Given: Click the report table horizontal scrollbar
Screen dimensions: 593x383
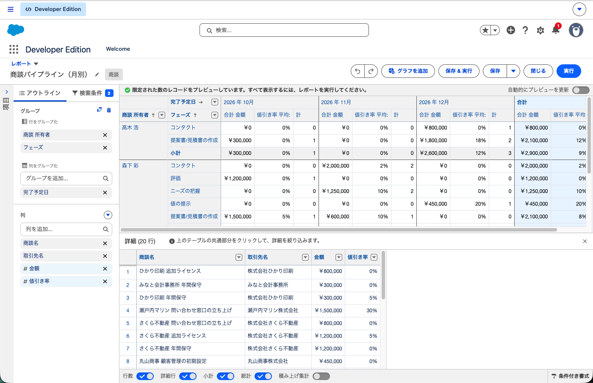Looking at the screenshot, I should (339, 230).
